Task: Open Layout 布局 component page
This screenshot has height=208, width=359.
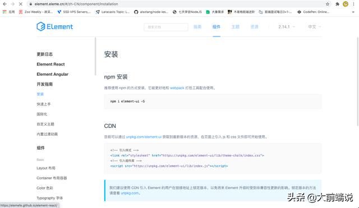Action: click(x=46, y=168)
